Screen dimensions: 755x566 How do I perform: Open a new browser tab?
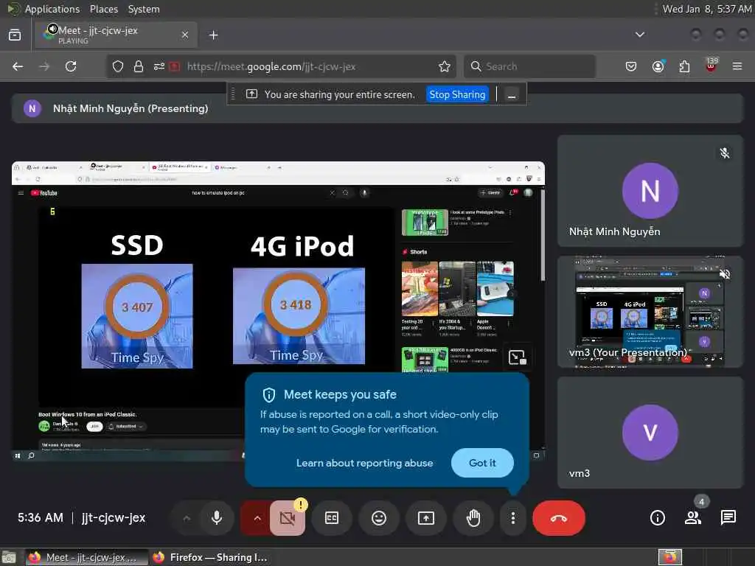click(x=214, y=35)
